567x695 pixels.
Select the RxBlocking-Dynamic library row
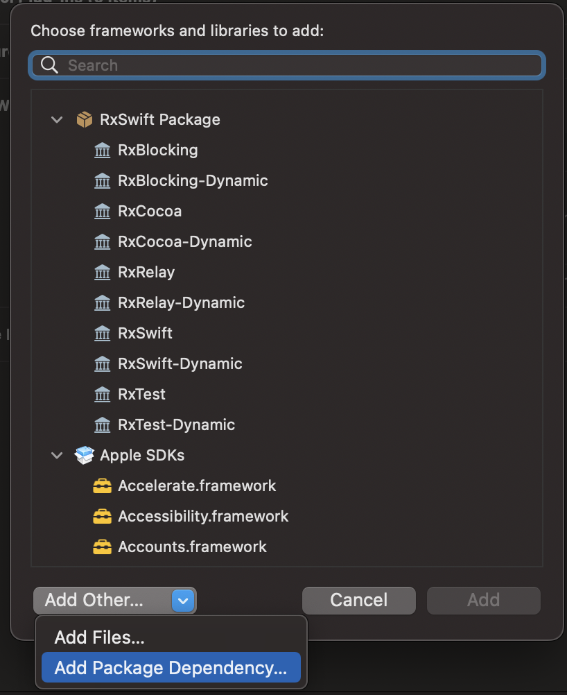pyautogui.click(x=287, y=181)
